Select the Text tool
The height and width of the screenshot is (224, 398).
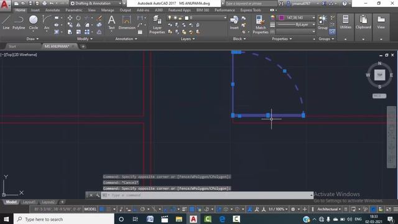tap(111, 22)
